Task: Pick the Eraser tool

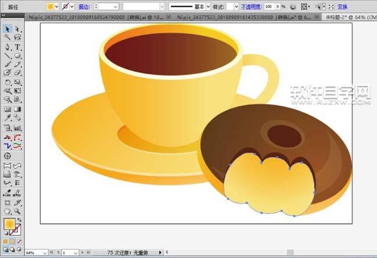Action: (17, 72)
